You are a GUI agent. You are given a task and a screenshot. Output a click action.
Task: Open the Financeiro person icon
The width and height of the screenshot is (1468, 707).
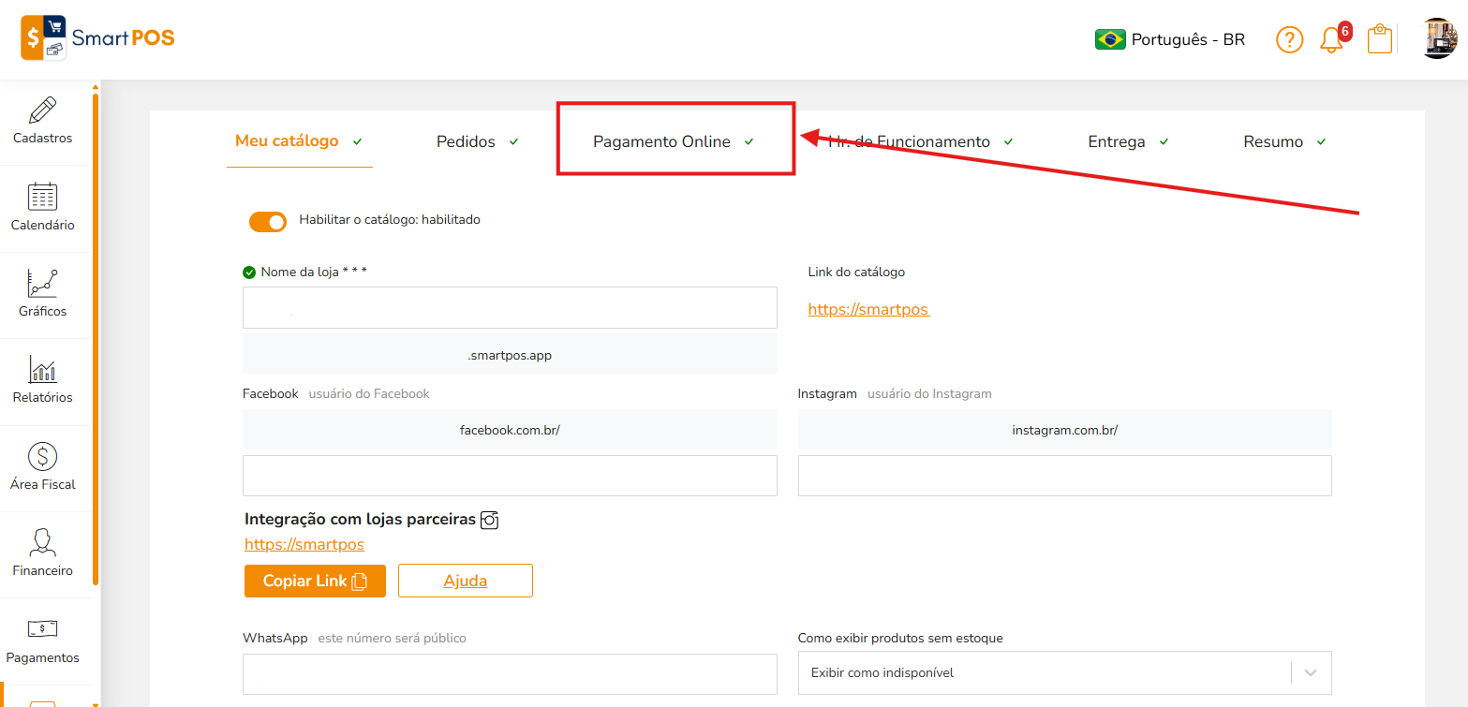click(x=42, y=543)
